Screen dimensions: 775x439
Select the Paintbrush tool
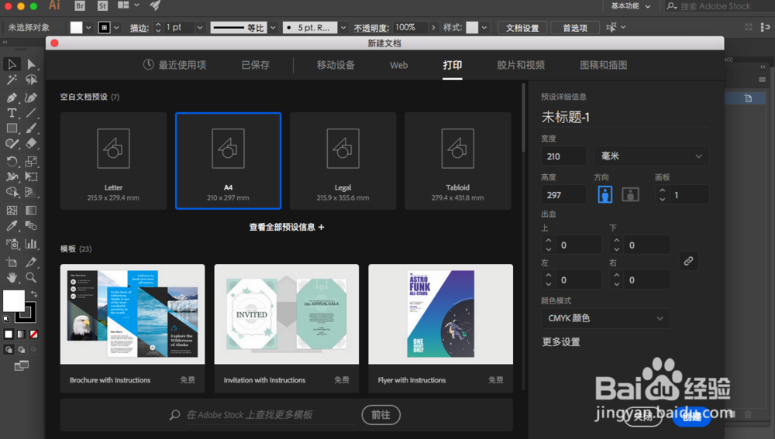pyautogui.click(x=31, y=129)
